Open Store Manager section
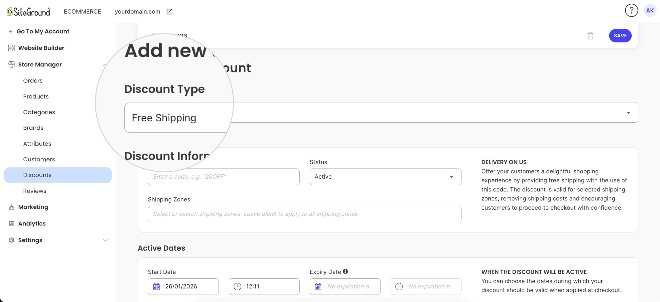The width and height of the screenshot is (660, 302). (x=40, y=64)
